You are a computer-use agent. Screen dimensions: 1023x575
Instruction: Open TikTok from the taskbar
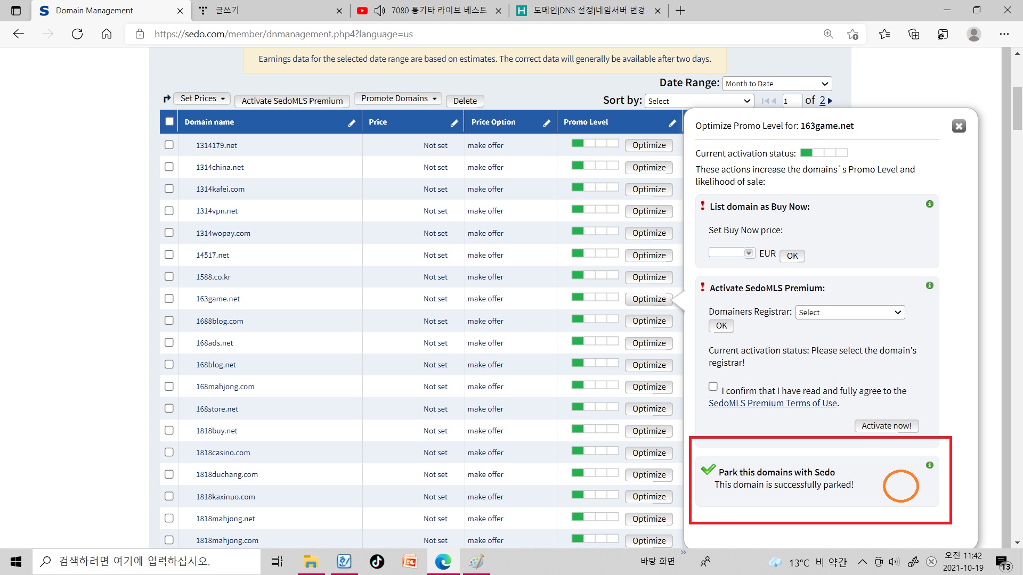pyautogui.click(x=377, y=562)
